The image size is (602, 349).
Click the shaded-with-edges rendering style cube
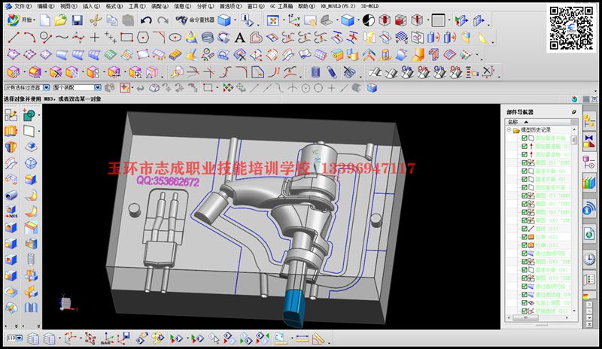click(348, 20)
